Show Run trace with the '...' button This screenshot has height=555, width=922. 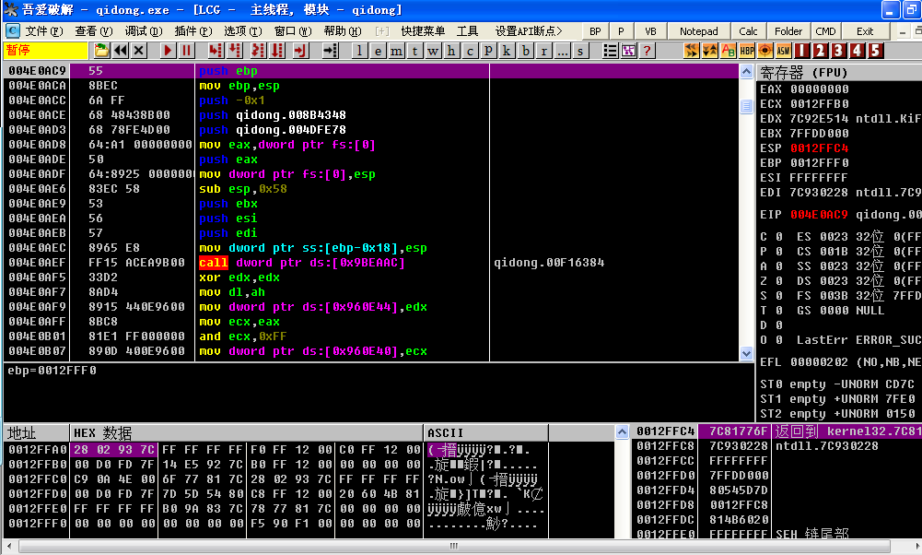coord(562,51)
